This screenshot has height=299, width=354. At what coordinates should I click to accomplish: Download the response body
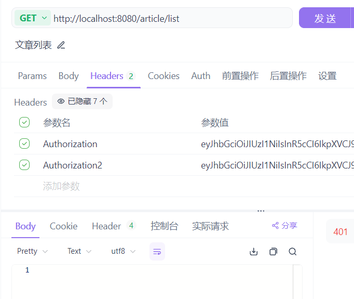[253, 252]
